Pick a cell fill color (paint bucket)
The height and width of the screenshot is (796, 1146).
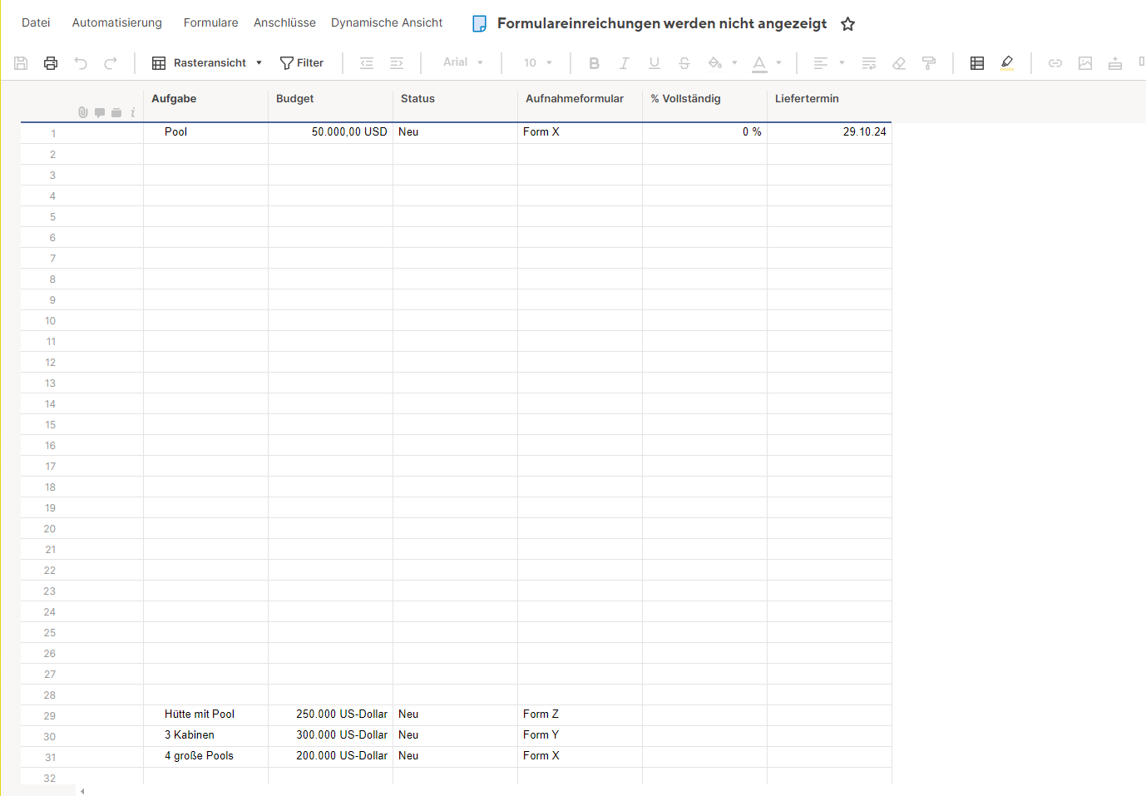[x=714, y=63]
